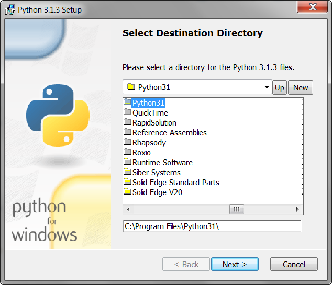332x285 pixels.
Task: Click the RapidSolution folder icon
Action: click(127, 122)
